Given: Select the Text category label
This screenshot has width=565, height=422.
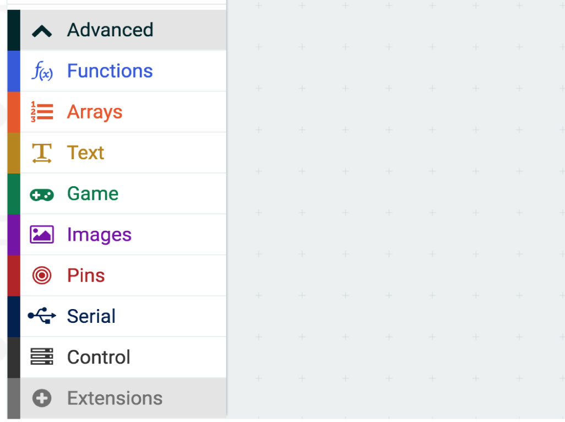Looking at the screenshot, I should pyautogui.click(x=85, y=153).
